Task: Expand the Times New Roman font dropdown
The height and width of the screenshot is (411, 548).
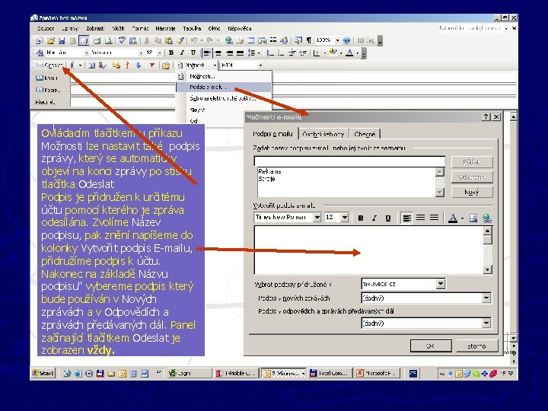Action: tap(317, 218)
